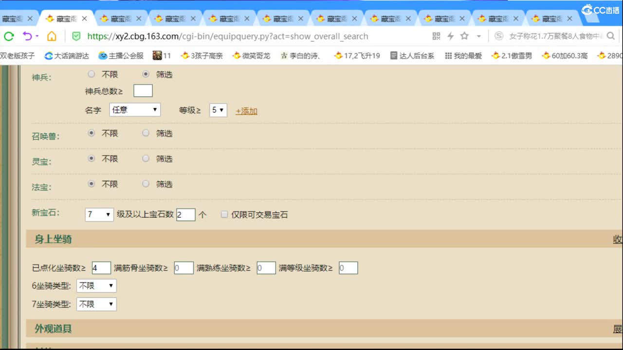Select 筛选 radio for 神兵
This screenshot has width=623, height=350.
(x=146, y=74)
